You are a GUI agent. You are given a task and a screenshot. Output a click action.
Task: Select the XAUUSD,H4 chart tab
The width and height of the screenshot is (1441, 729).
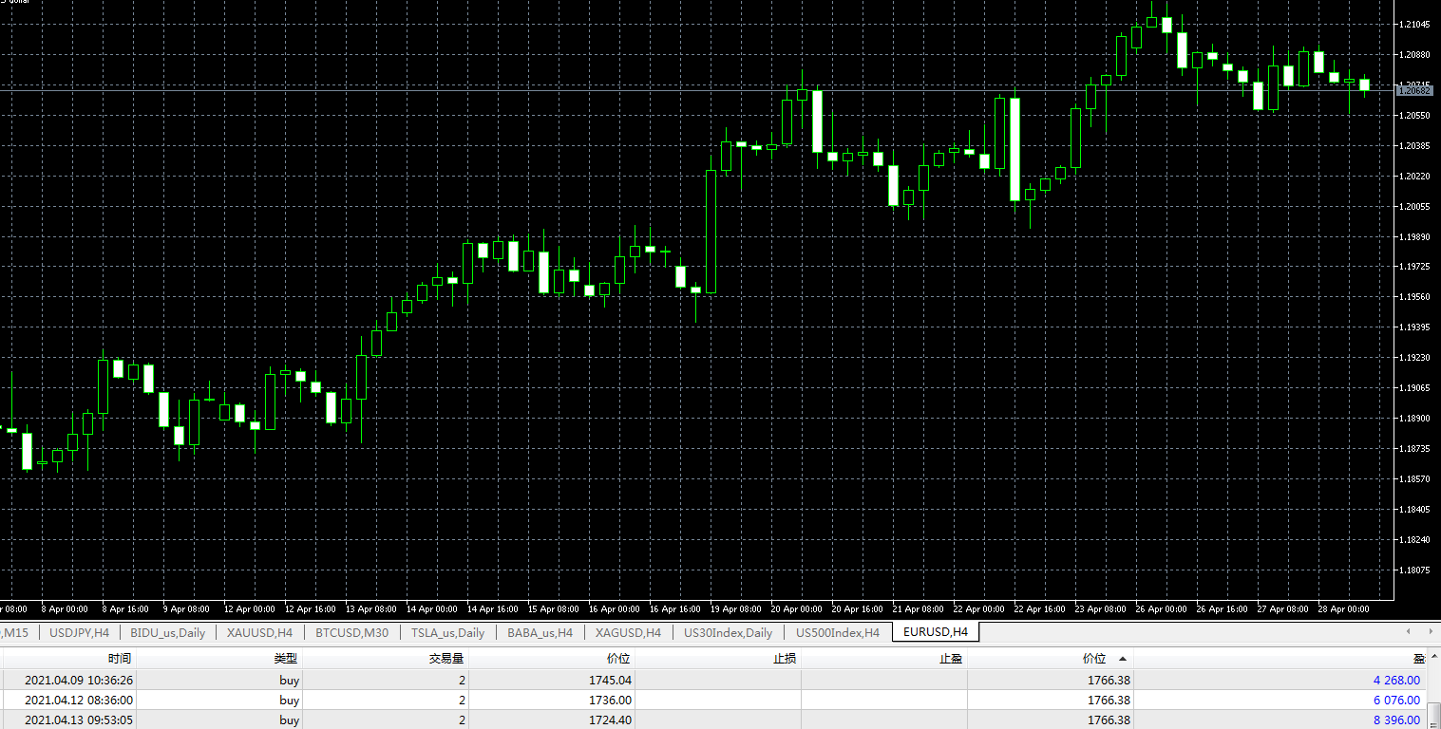pos(260,632)
